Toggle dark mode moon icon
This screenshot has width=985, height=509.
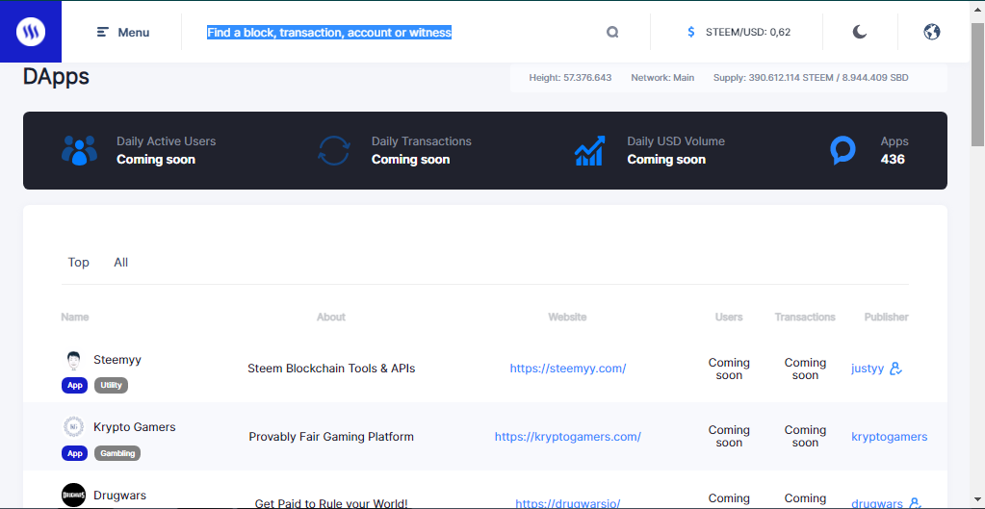pos(860,32)
